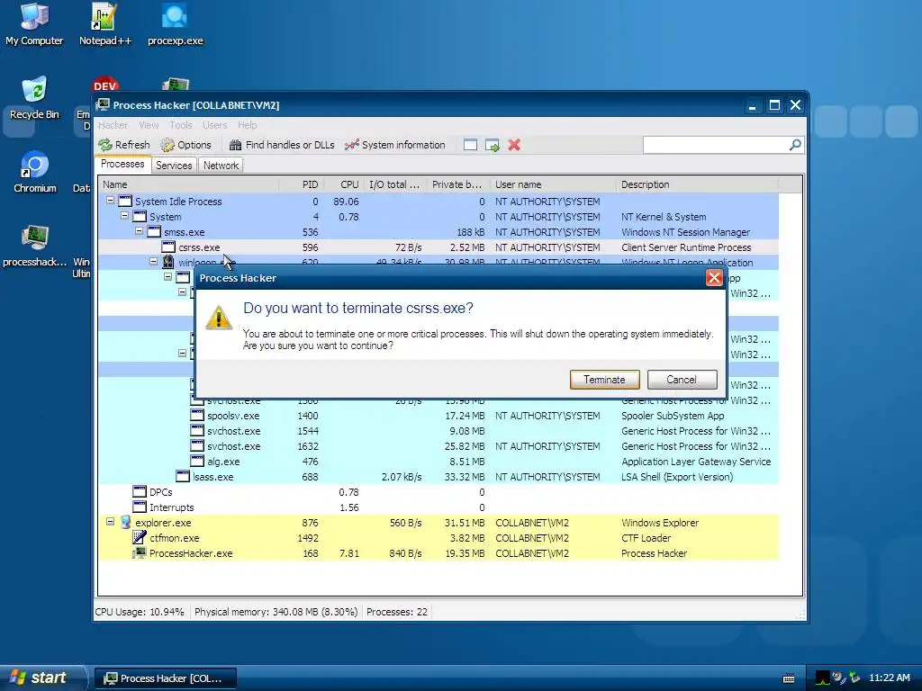Open procexp.exe desktop icon

point(176,24)
